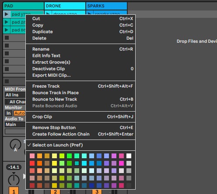Toggle track 3 activator button

(x=97, y=192)
